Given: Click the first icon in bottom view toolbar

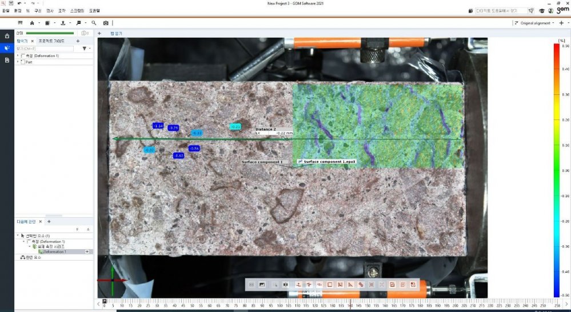Looking at the screenshot, I should click(251, 284).
